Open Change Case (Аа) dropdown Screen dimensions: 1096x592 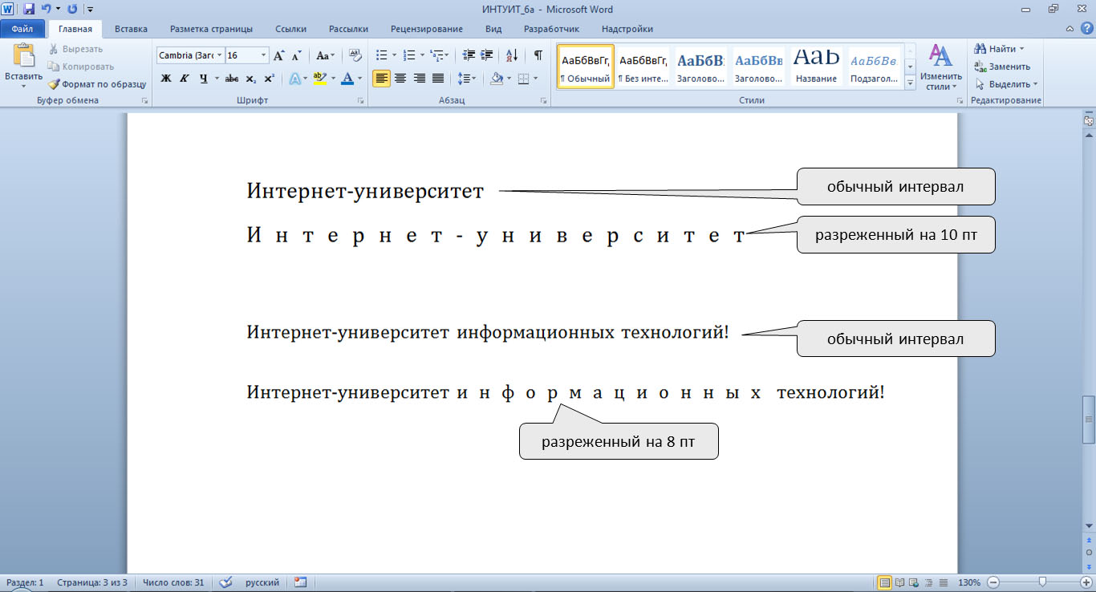[x=325, y=55]
